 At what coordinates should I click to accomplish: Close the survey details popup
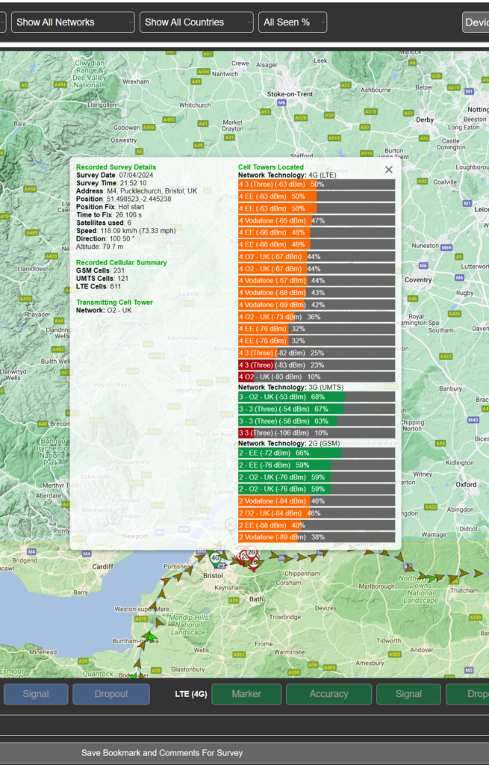[388, 170]
